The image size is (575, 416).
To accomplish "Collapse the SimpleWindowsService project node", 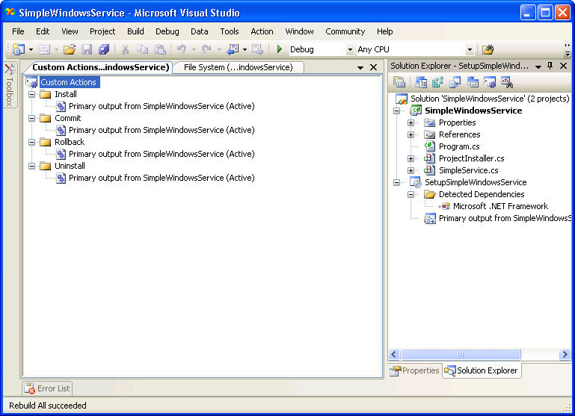I will pos(397,111).
